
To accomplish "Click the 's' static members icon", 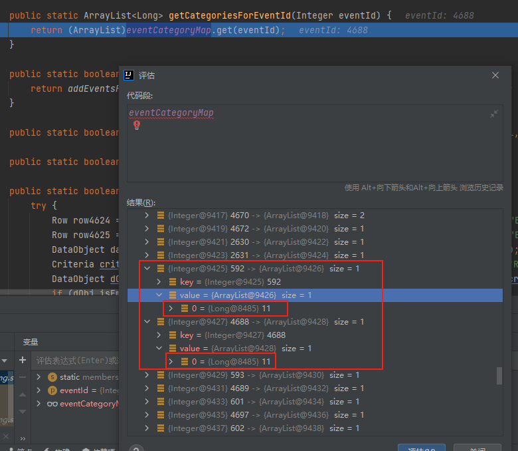I will point(52,377).
